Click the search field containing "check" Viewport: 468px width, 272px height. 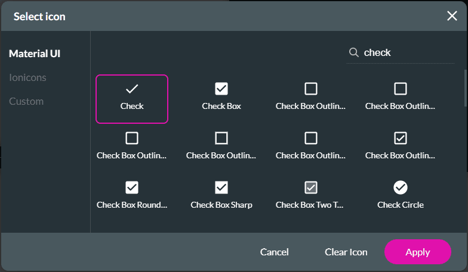click(399, 52)
